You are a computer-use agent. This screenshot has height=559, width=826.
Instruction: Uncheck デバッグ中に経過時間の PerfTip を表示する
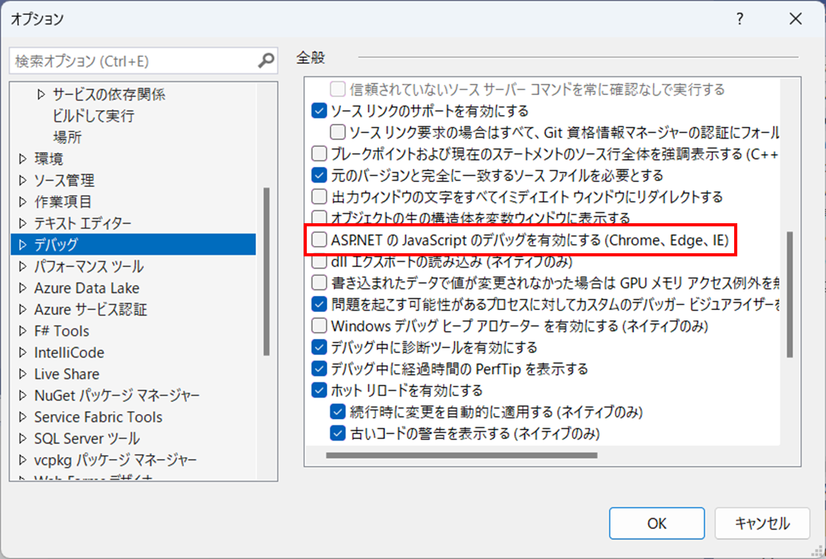click(x=319, y=368)
